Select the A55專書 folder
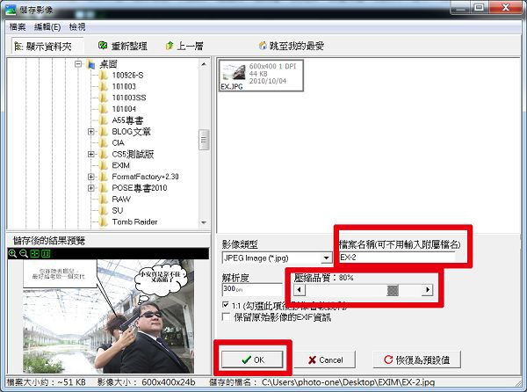The height and width of the screenshot is (392, 527). click(127, 120)
